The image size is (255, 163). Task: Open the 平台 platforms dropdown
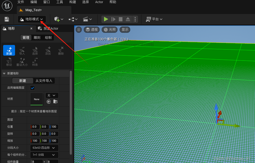154,19
